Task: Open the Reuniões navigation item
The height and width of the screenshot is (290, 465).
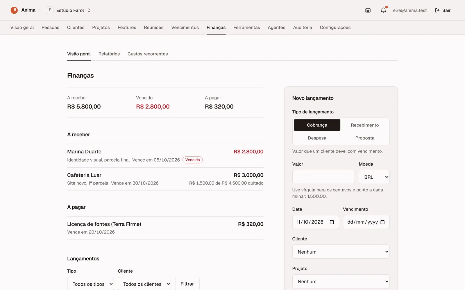Action: coord(154,28)
